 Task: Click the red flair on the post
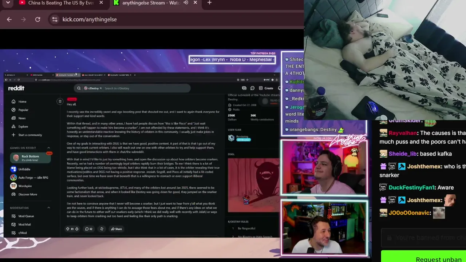[x=72, y=99]
